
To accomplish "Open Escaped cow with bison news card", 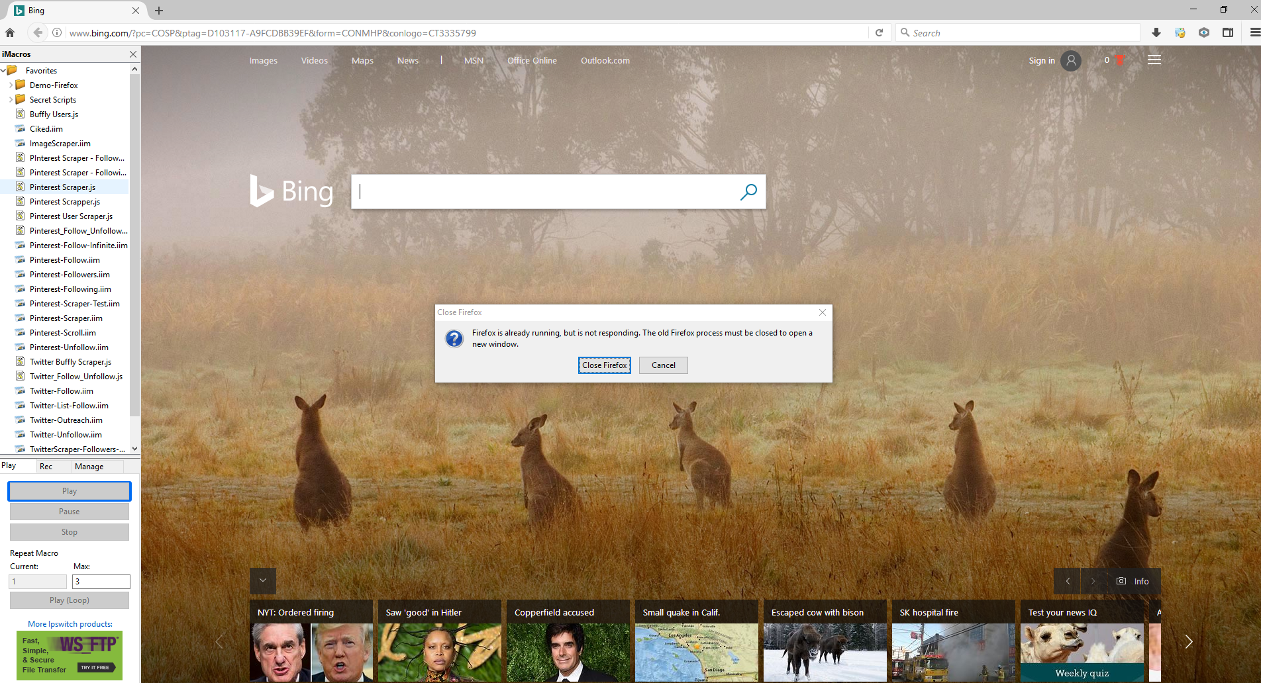I will 825,641.
